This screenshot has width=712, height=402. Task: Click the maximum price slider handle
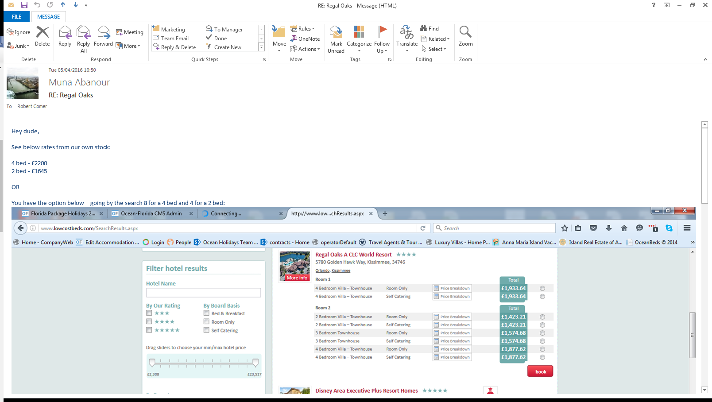click(255, 363)
